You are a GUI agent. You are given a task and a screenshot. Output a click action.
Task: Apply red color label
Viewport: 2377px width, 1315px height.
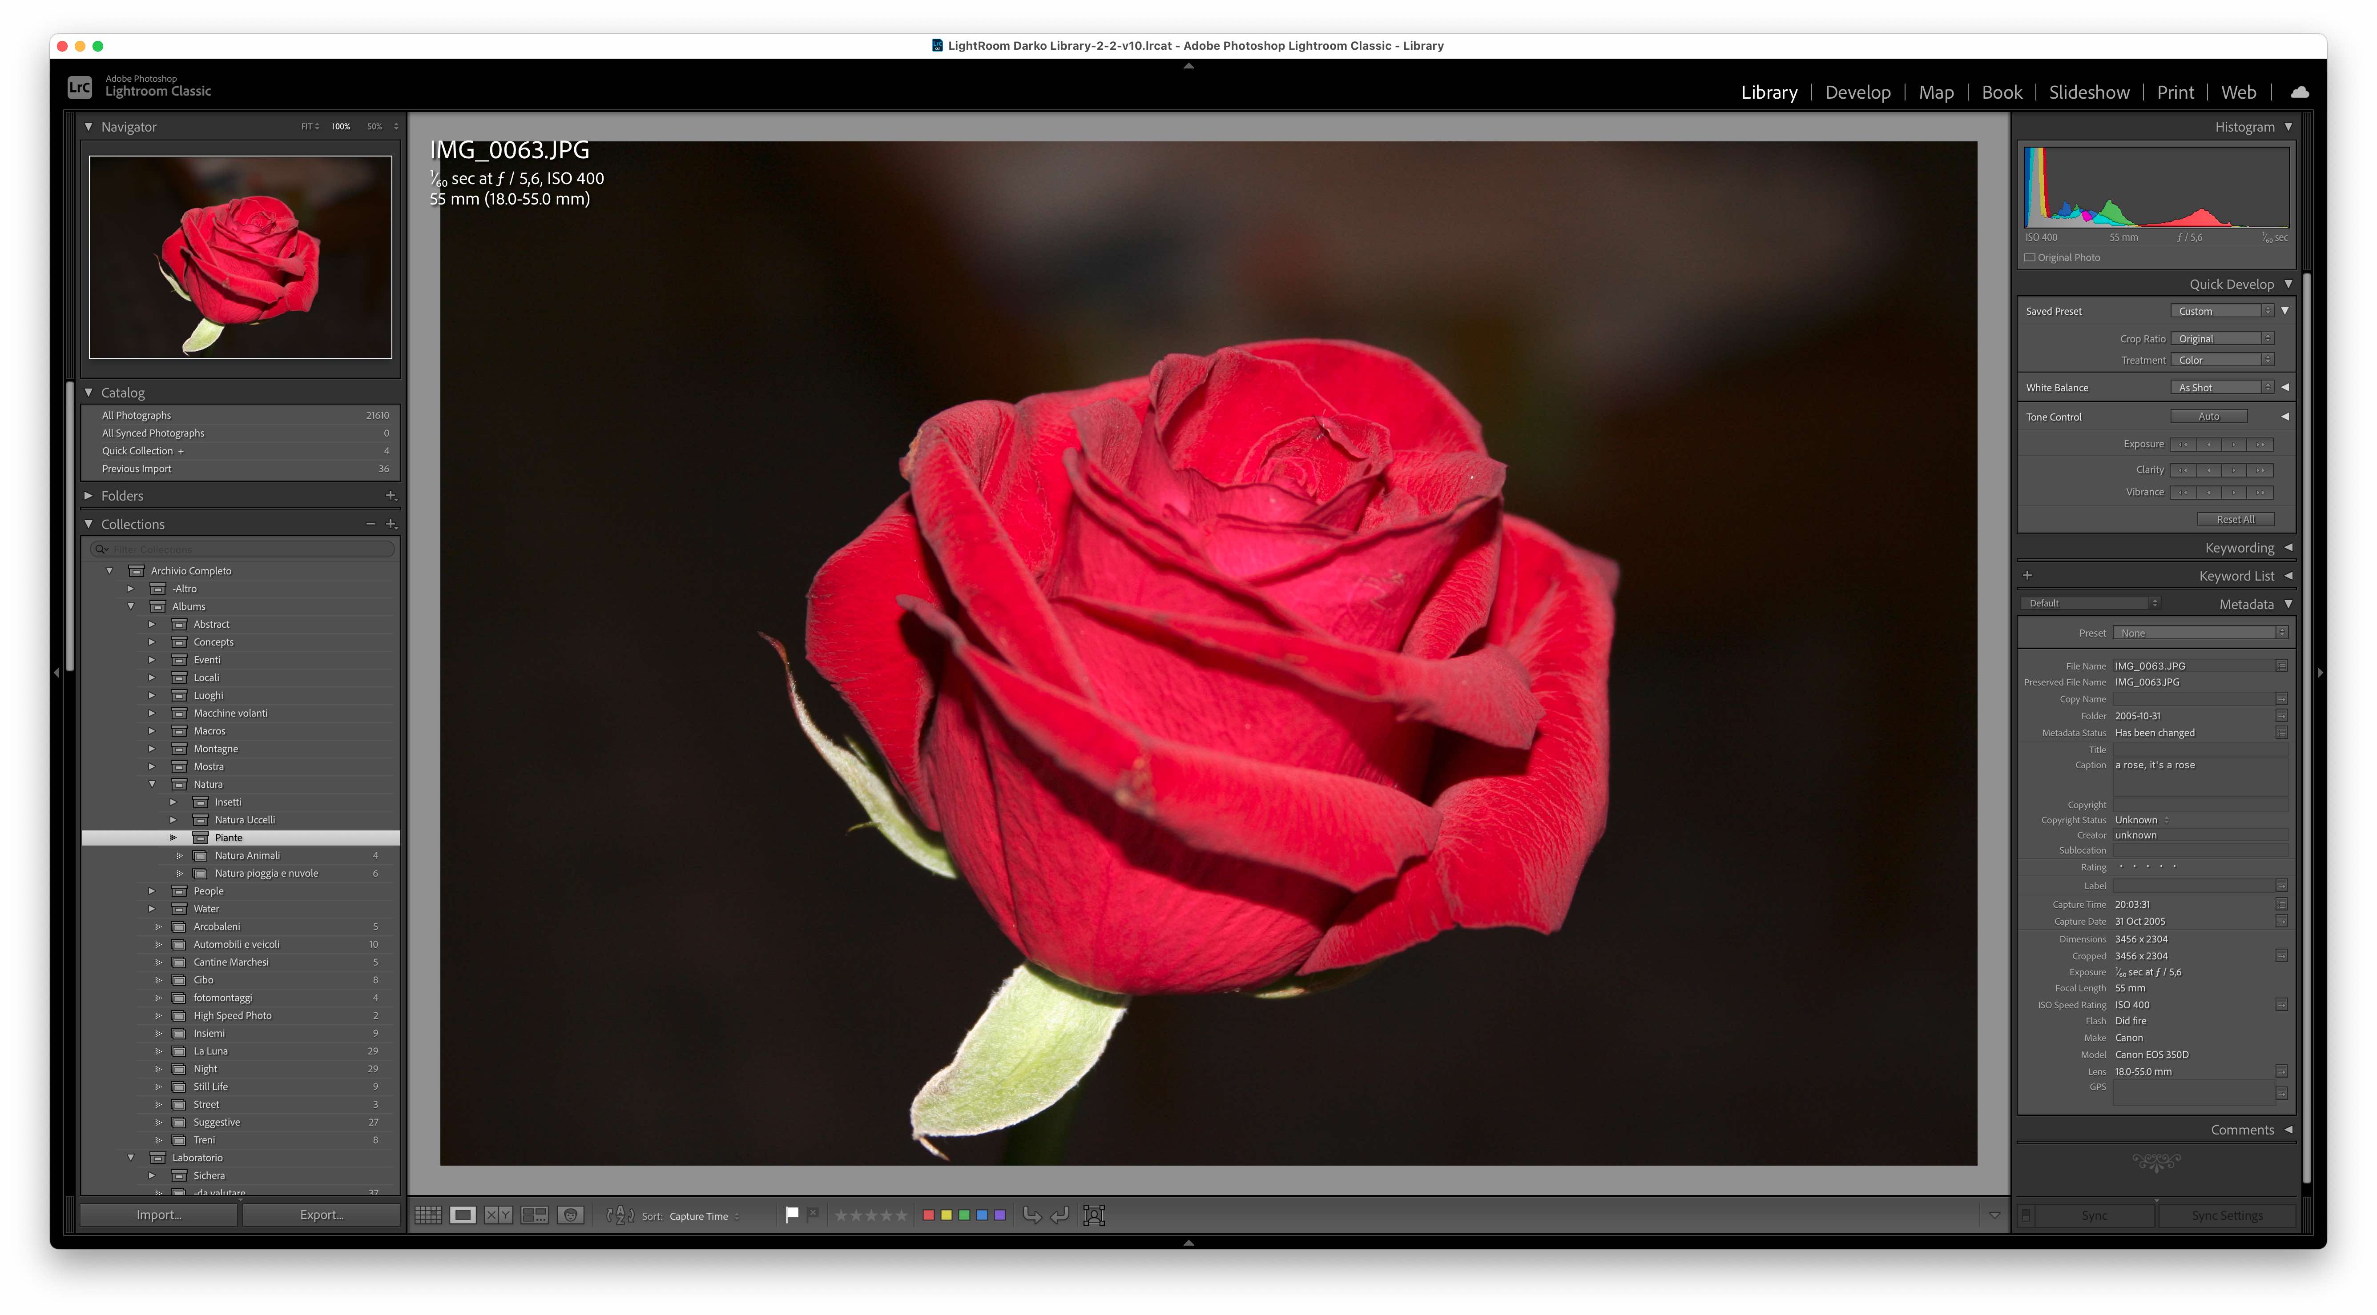928,1215
